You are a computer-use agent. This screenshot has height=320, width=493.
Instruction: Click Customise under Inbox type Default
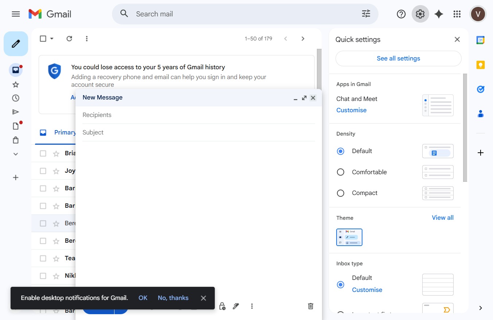pyautogui.click(x=367, y=290)
